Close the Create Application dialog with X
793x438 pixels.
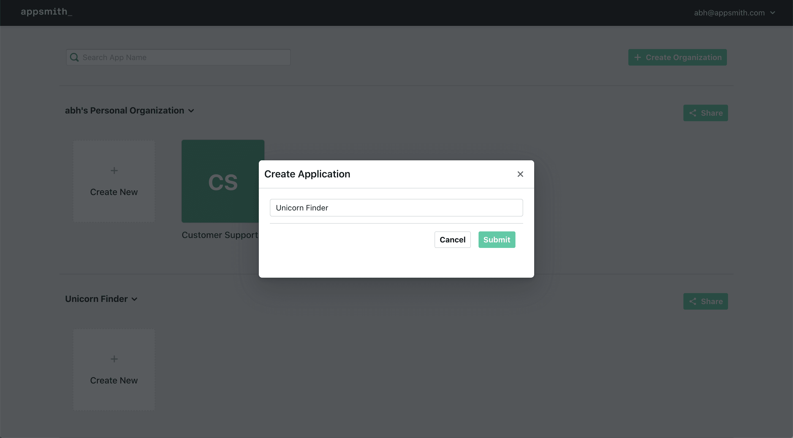pyautogui.click(x=520, y=174)
